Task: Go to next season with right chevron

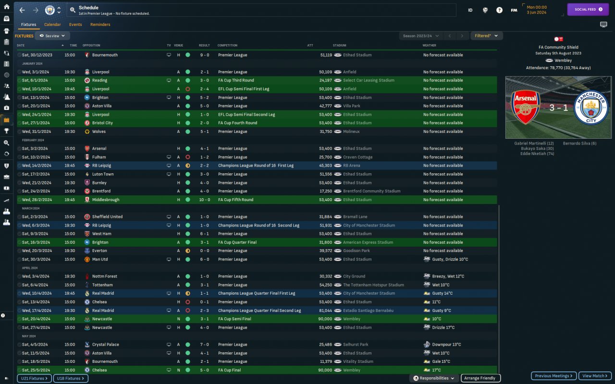Action: pyautogui.click(x=462, y=36)
